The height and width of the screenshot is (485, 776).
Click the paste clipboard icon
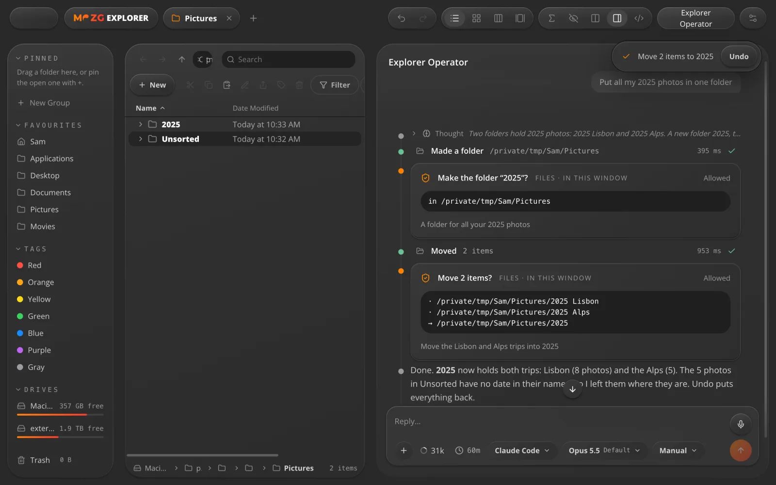226,85
